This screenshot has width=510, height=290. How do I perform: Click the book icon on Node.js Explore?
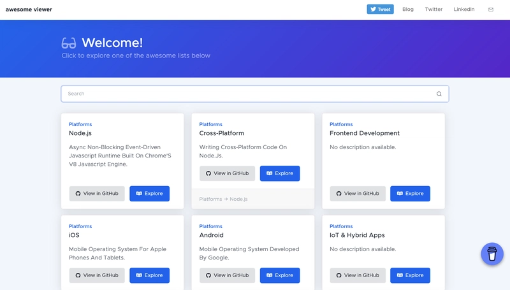(x=139, y=194)
